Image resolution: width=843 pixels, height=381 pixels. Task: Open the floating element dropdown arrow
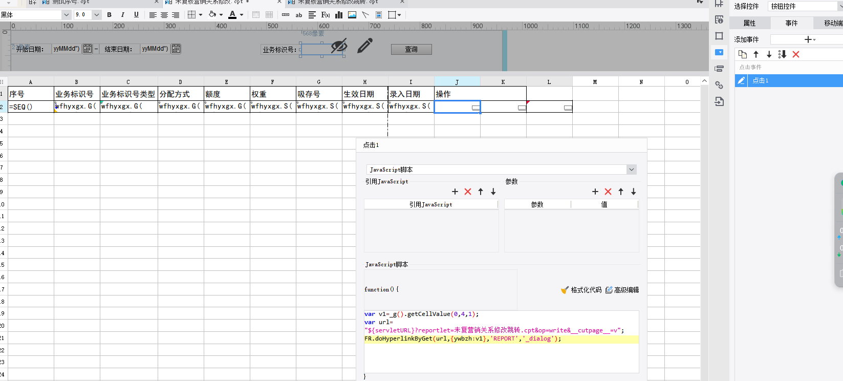400,15
